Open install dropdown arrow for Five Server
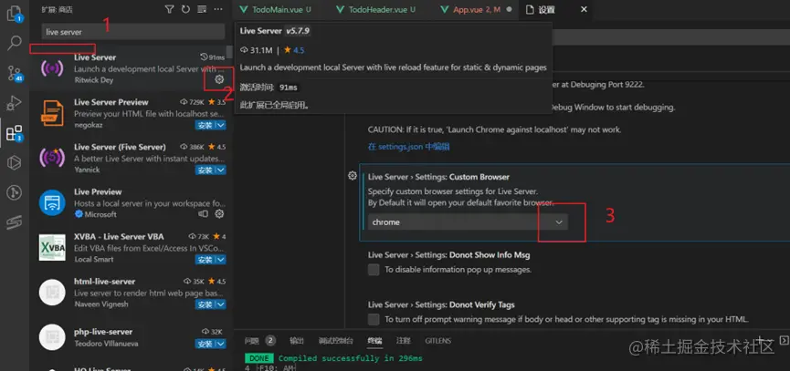 pos(221,170)
